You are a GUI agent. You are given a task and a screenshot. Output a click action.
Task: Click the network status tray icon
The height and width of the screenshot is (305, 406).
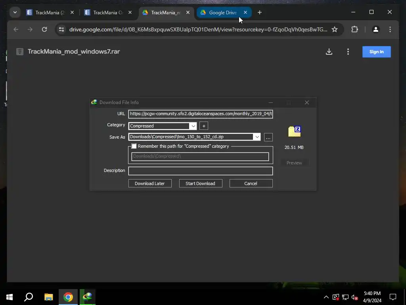tap(345, 297)
